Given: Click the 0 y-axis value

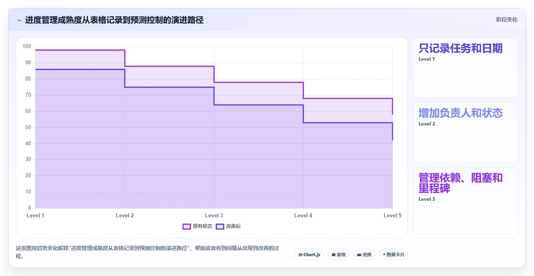Looking at the screenshot, I should (x=30, y=208).
